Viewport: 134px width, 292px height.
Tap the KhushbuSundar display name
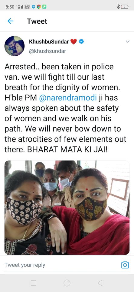[49, 42]
